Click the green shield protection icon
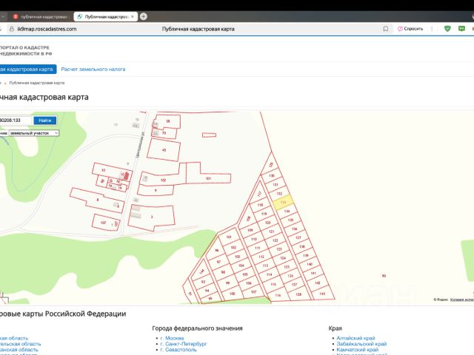474x355 pixels. click(x=447, y=29)
